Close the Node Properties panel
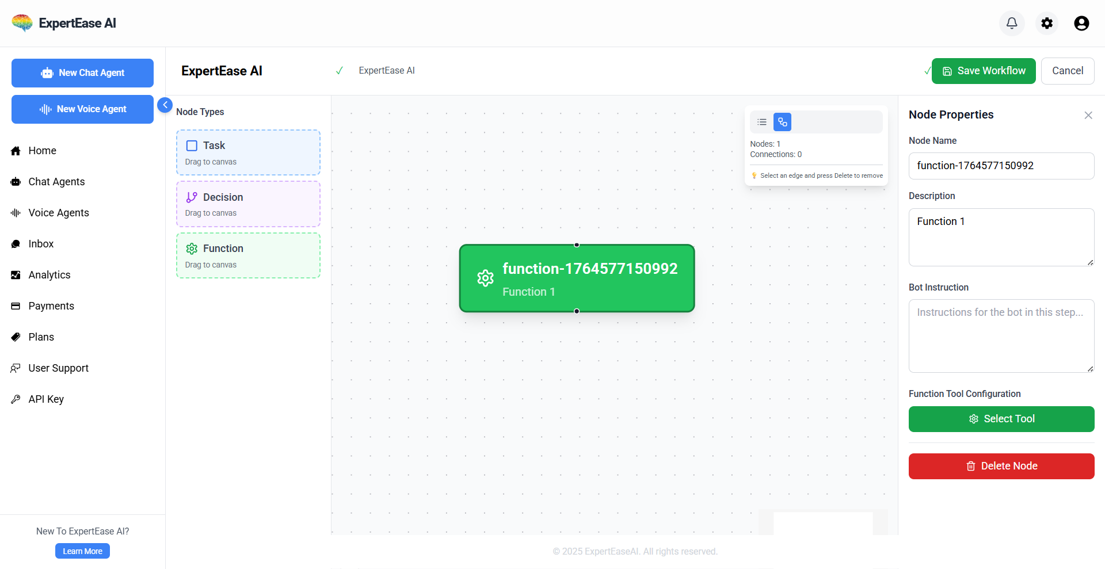Screen dimensions: 1105x569 tap(1088, 115)
